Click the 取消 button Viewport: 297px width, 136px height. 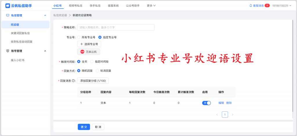(98, 127)
